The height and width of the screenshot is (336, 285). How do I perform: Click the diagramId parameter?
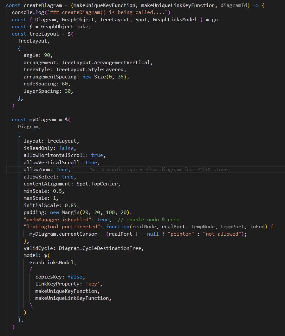pos(234,5)
